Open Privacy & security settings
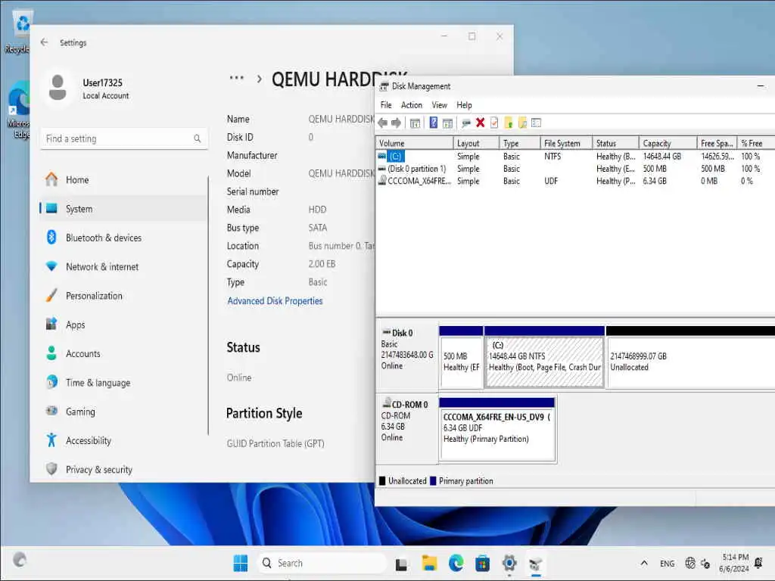The image size is (775, 581). [123, 469]
